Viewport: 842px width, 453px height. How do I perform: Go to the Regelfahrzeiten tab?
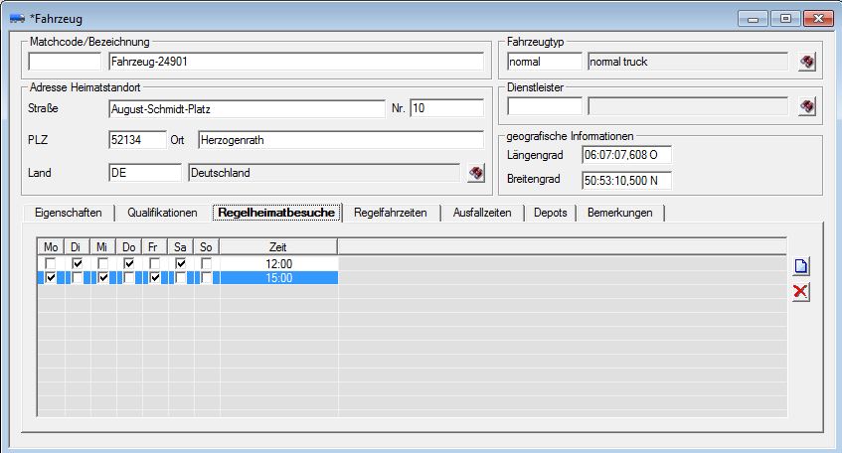point(393,213)
